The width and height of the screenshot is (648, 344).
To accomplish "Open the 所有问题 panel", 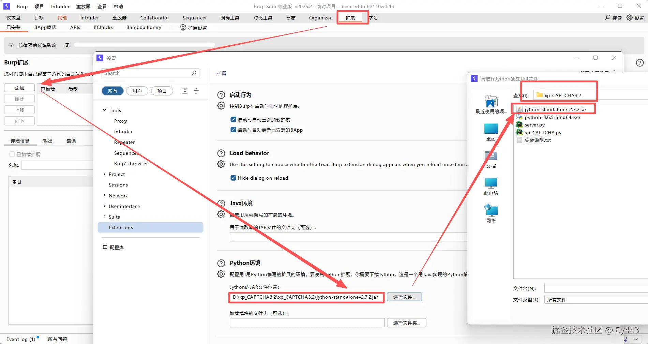I will click(x=57, y=339).
